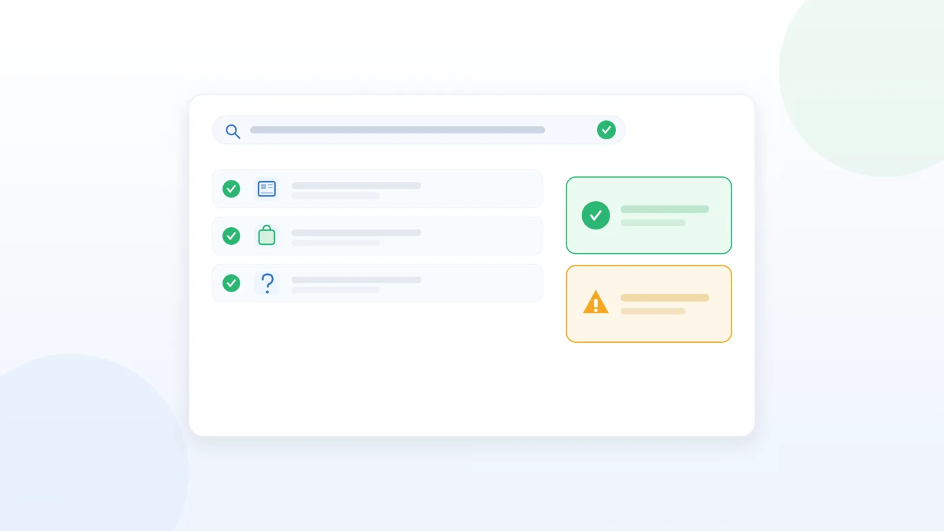The image size is (944, 531).
Task: Click the warning triangle in the orange card
Action: 596,302
